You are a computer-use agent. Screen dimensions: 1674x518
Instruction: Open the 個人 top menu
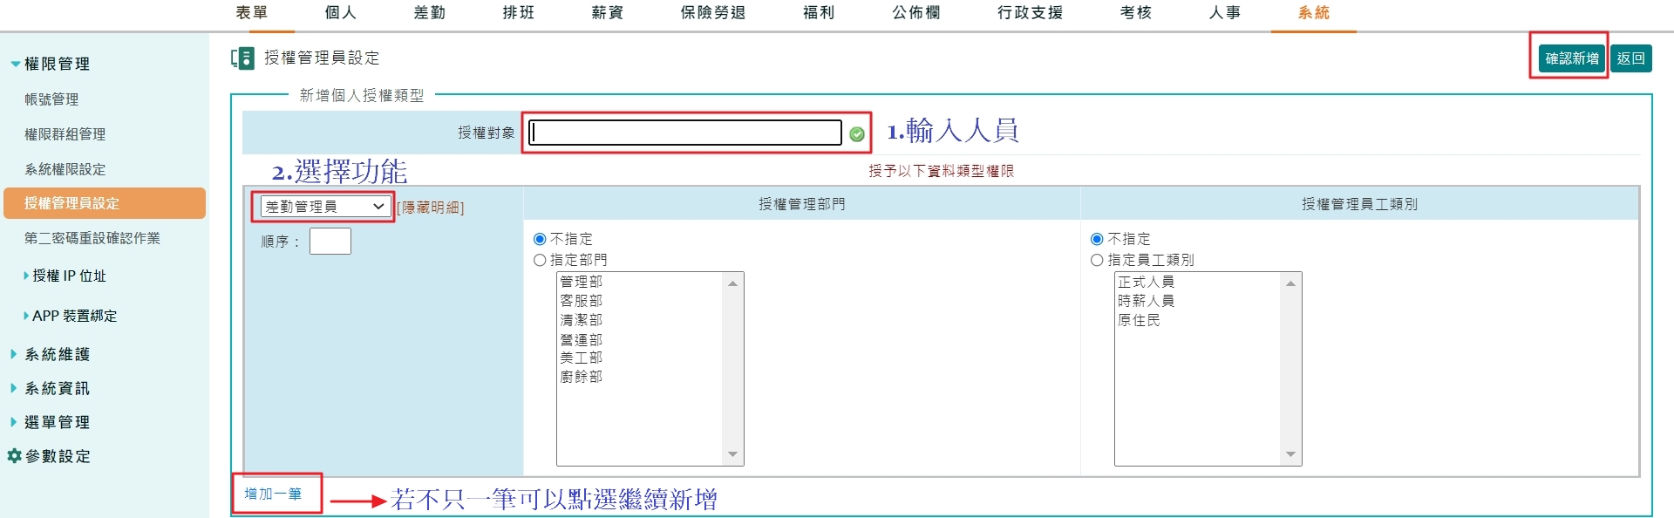(341, 12)
